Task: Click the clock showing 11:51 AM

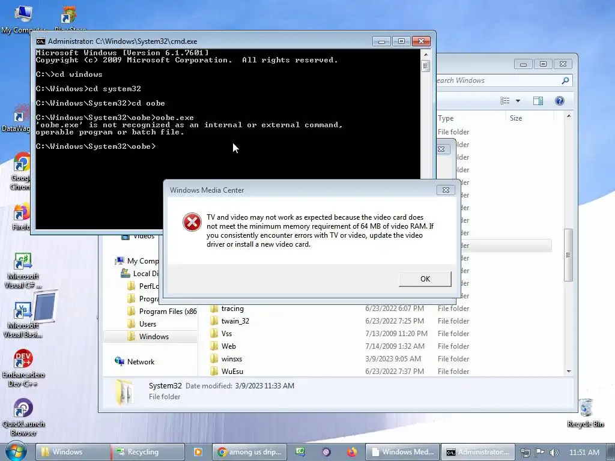Action: (x=584, y=453)
